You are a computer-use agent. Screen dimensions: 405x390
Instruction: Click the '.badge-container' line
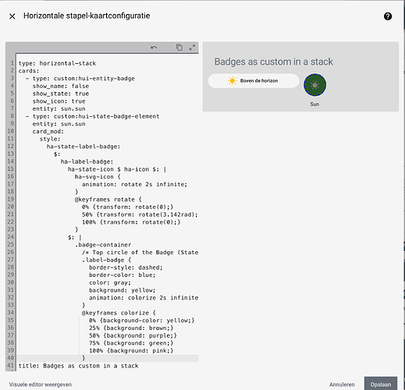(x=103, y=245)
